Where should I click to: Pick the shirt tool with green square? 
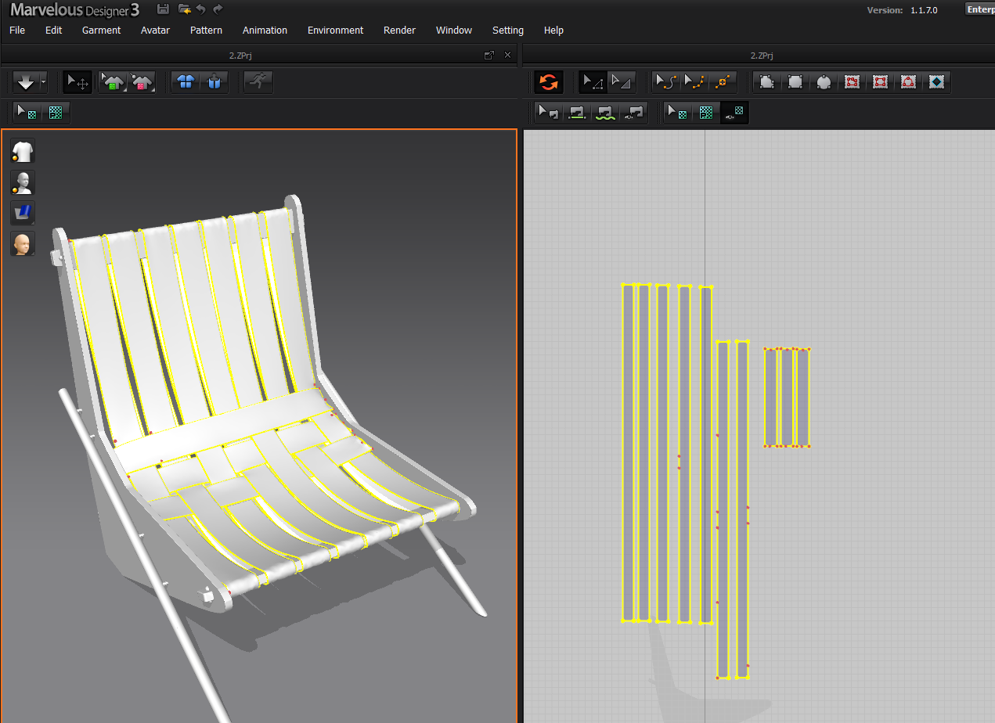tap(114, 82)
